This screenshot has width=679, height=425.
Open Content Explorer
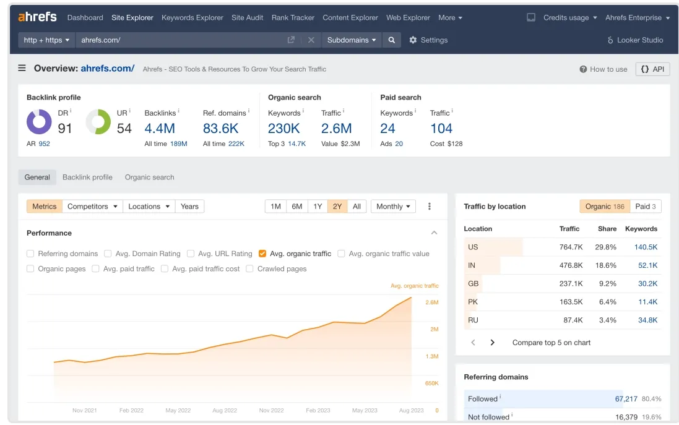click(x=350, y=18)
